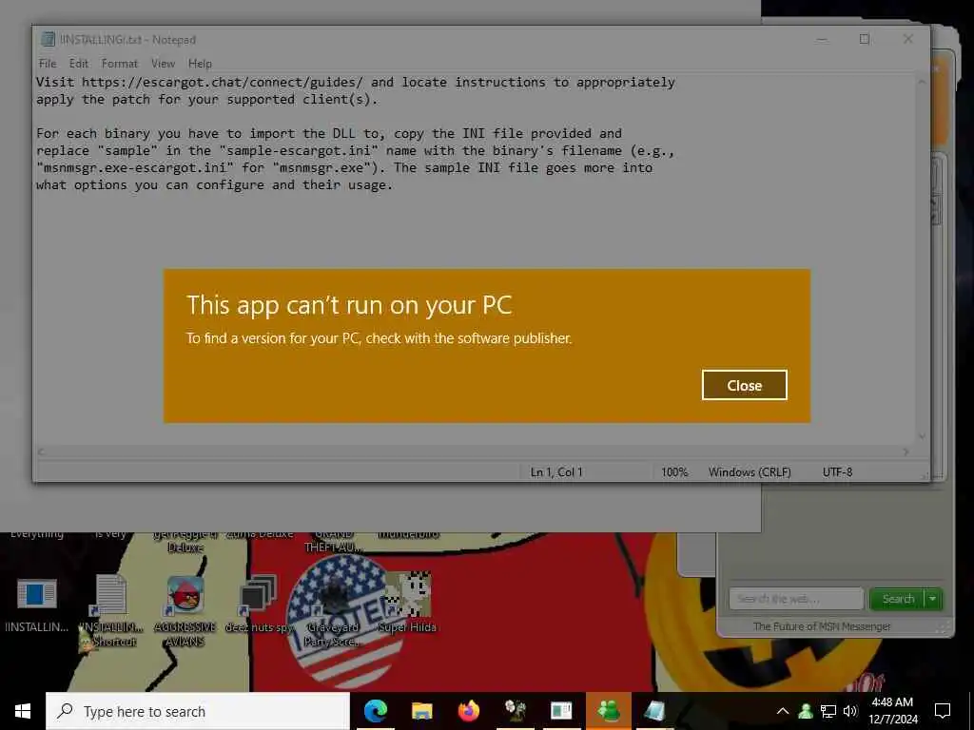The image size is (974, 730).
Task: Dismiss the error dialog with Close
Action: coord(744,386)
